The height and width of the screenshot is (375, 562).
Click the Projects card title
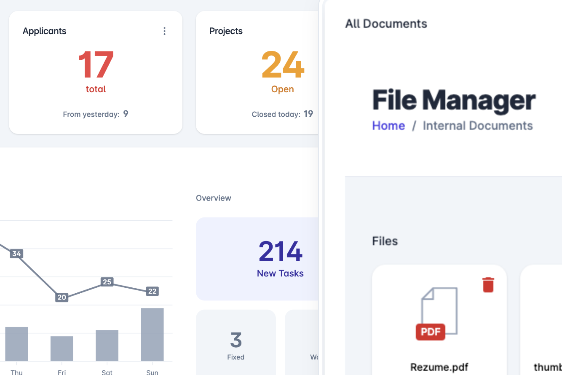226,31
